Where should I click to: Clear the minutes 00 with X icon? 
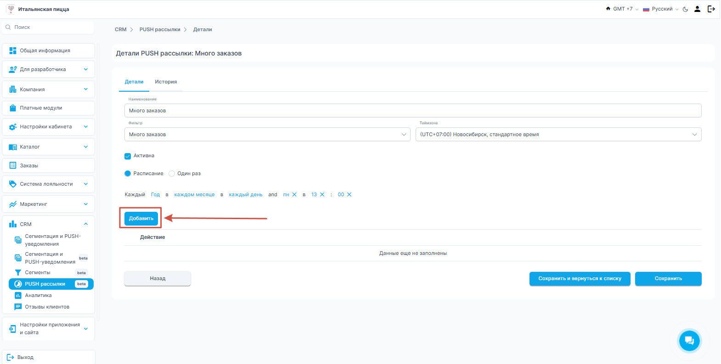(349, 195)
